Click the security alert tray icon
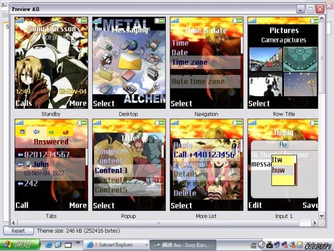The height and width of the screenshot is (251, 334). 293,245
